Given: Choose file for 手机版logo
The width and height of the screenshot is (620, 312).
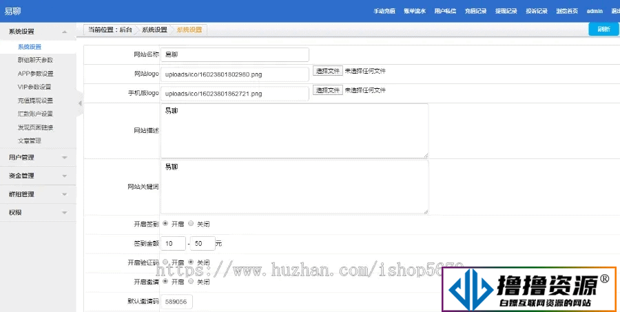Looking at the screenshot, I should coord(328,90).
